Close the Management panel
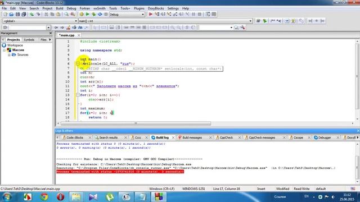This screenshot has height=202, width=360. tap(51, 33)
